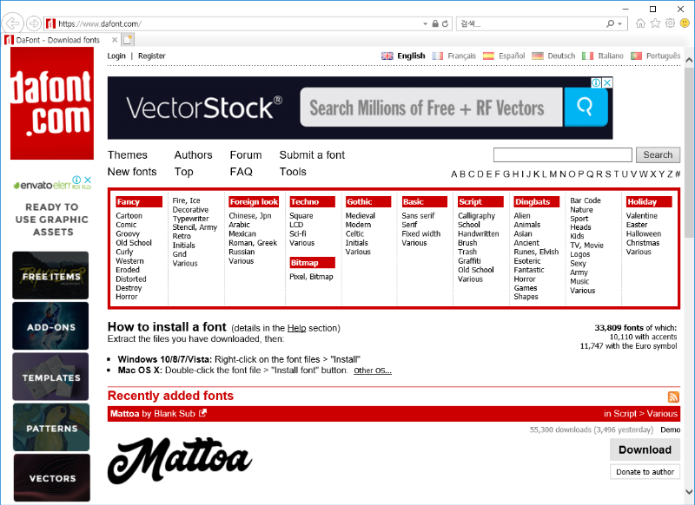Go to the Forum page
The height and width of the screenshot is (505, 695).
(x=246, y=155)
